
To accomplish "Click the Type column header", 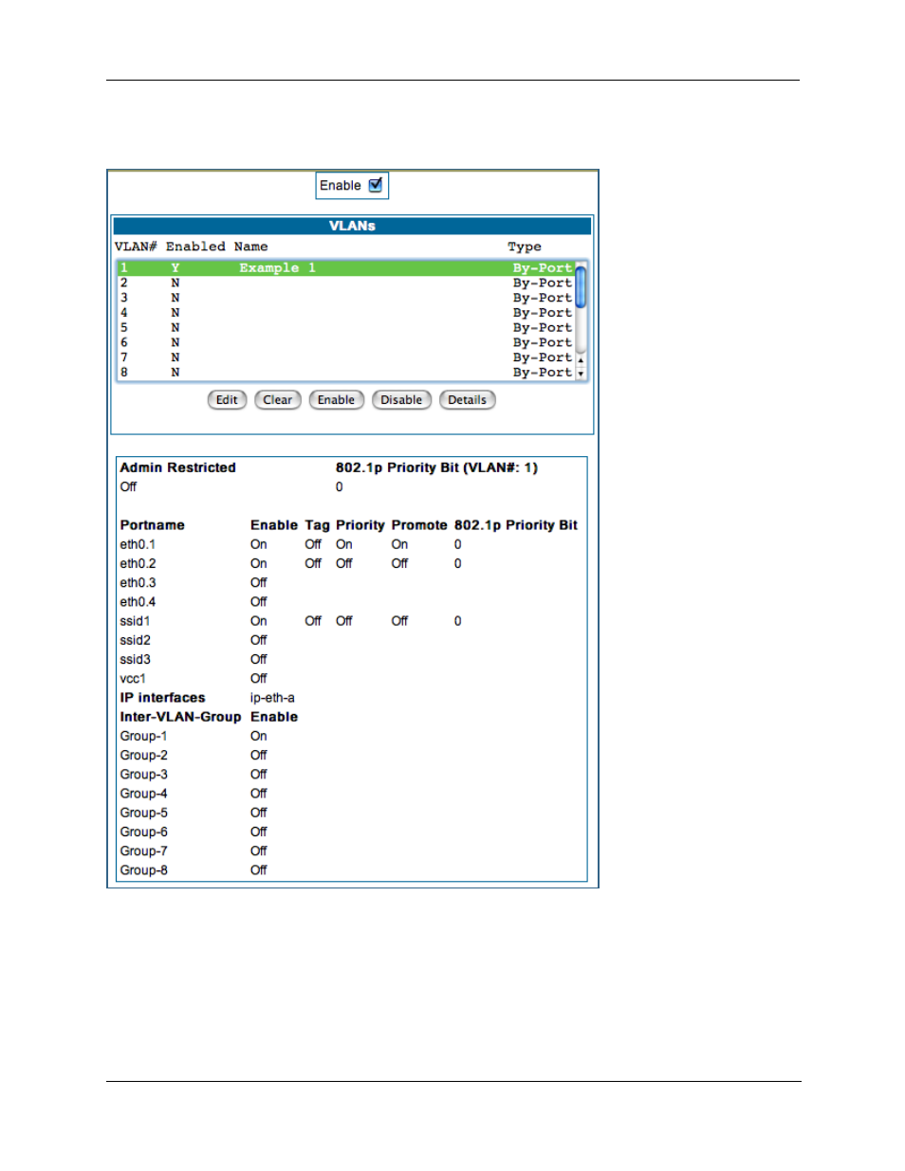I will coord(525,247).
